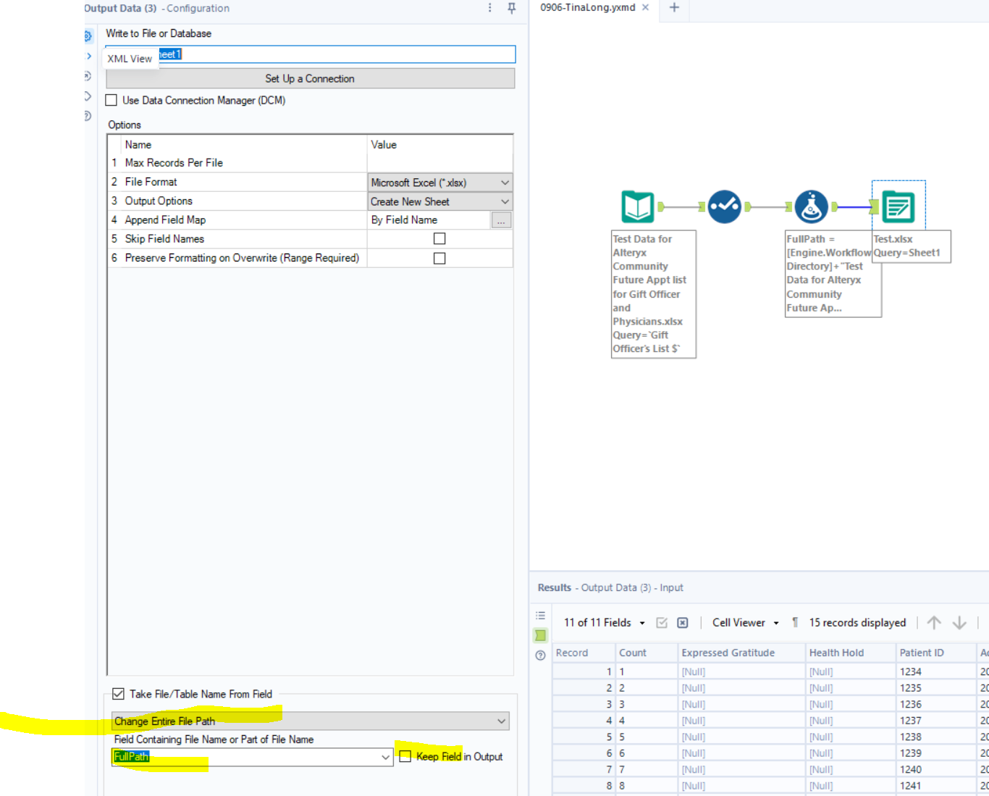Click Set Up a Connection button
This screenshot has height=796, width=989.
point(310,78)
